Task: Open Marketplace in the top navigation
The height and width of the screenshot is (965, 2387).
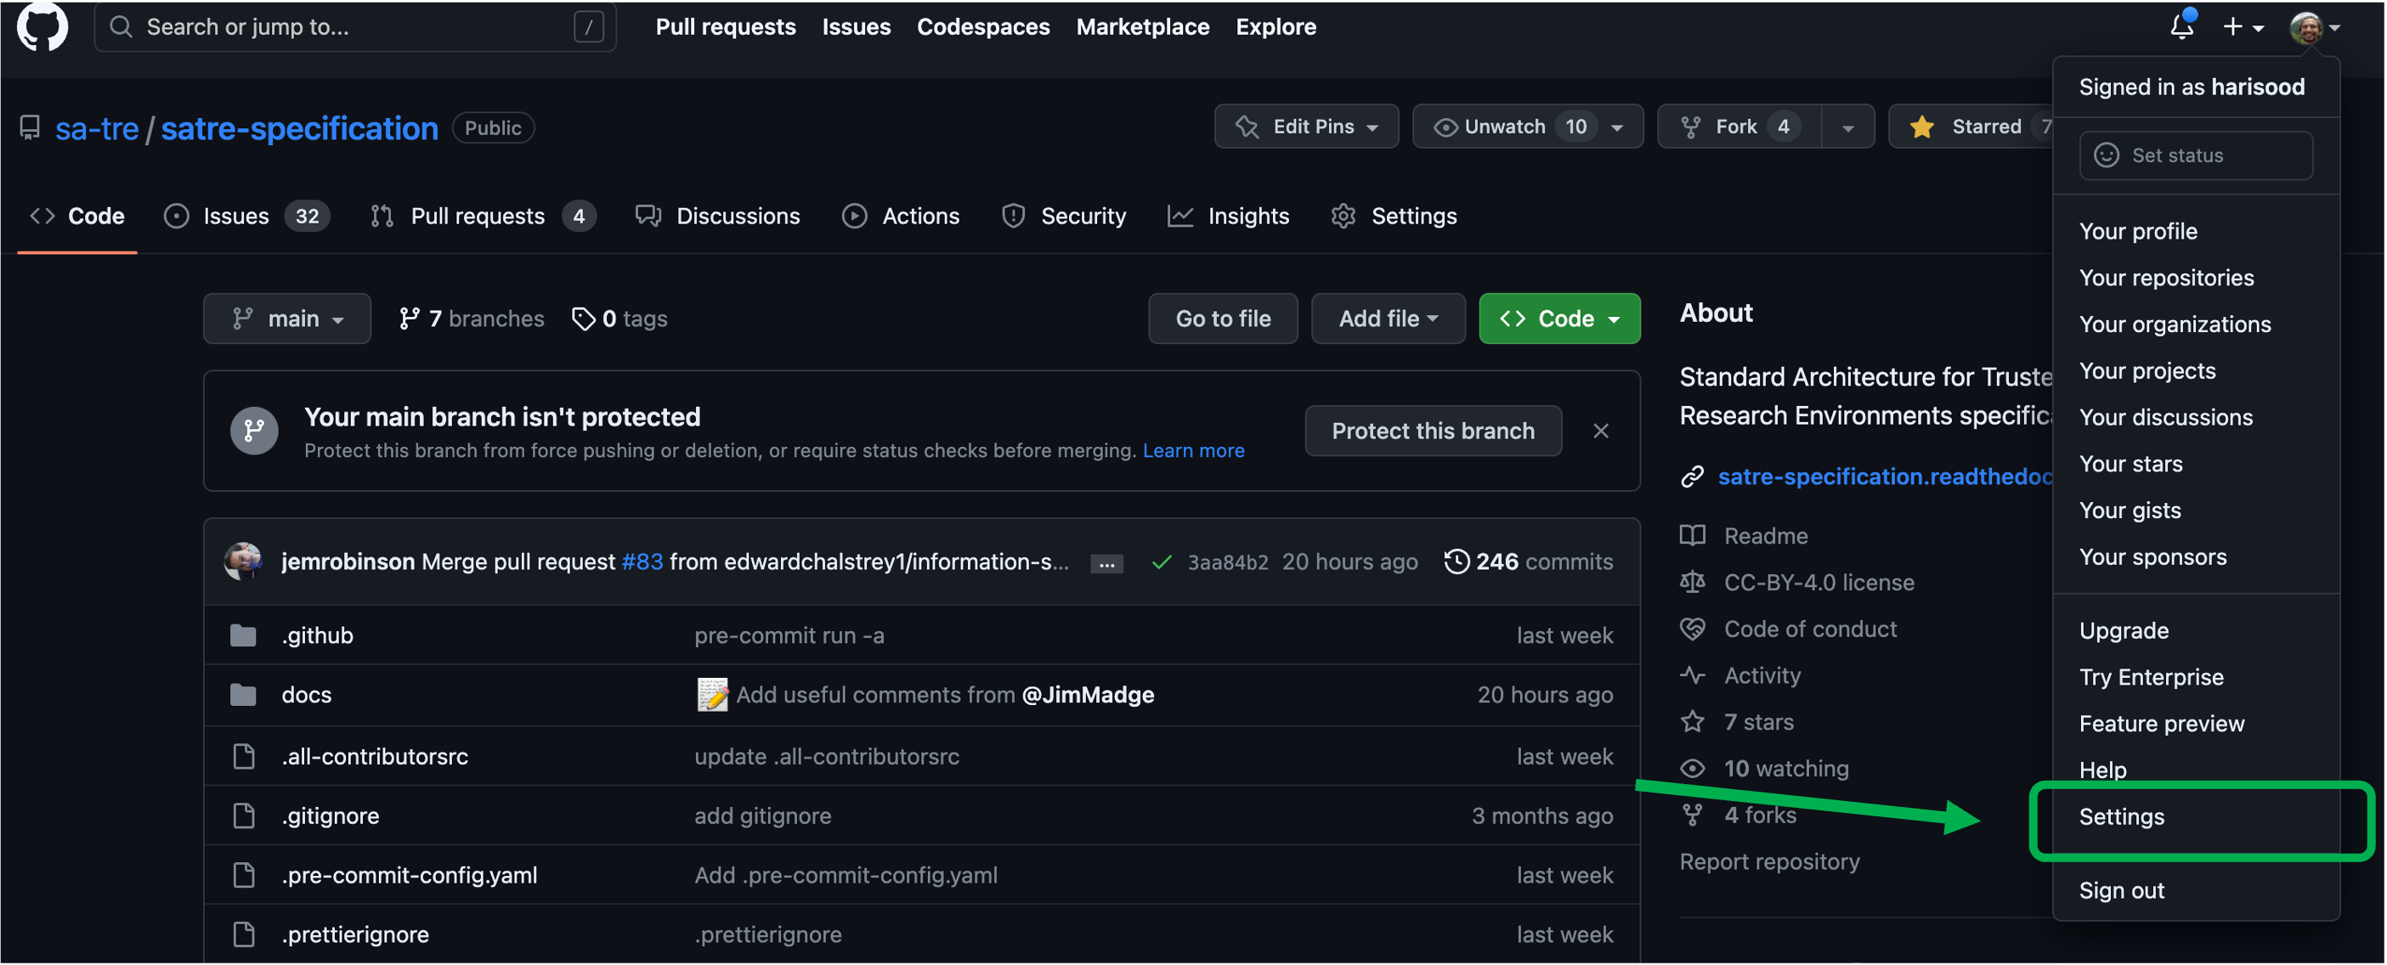Action: click(x=1143, y=27)
